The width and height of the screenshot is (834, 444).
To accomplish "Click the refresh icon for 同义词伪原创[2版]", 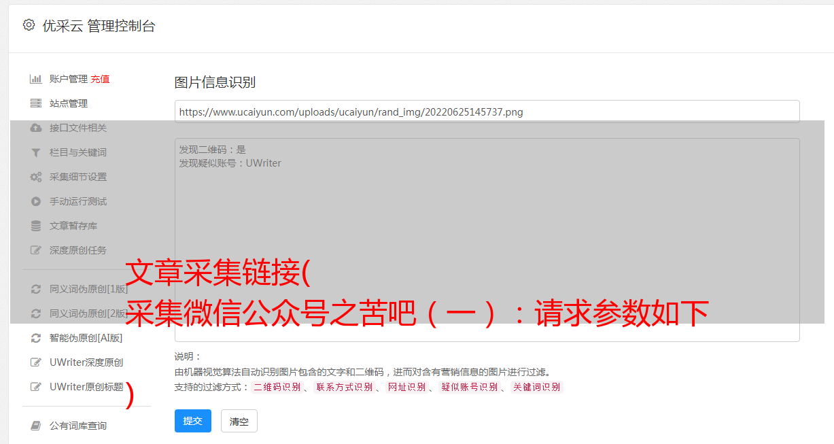I will click(36, 313).
